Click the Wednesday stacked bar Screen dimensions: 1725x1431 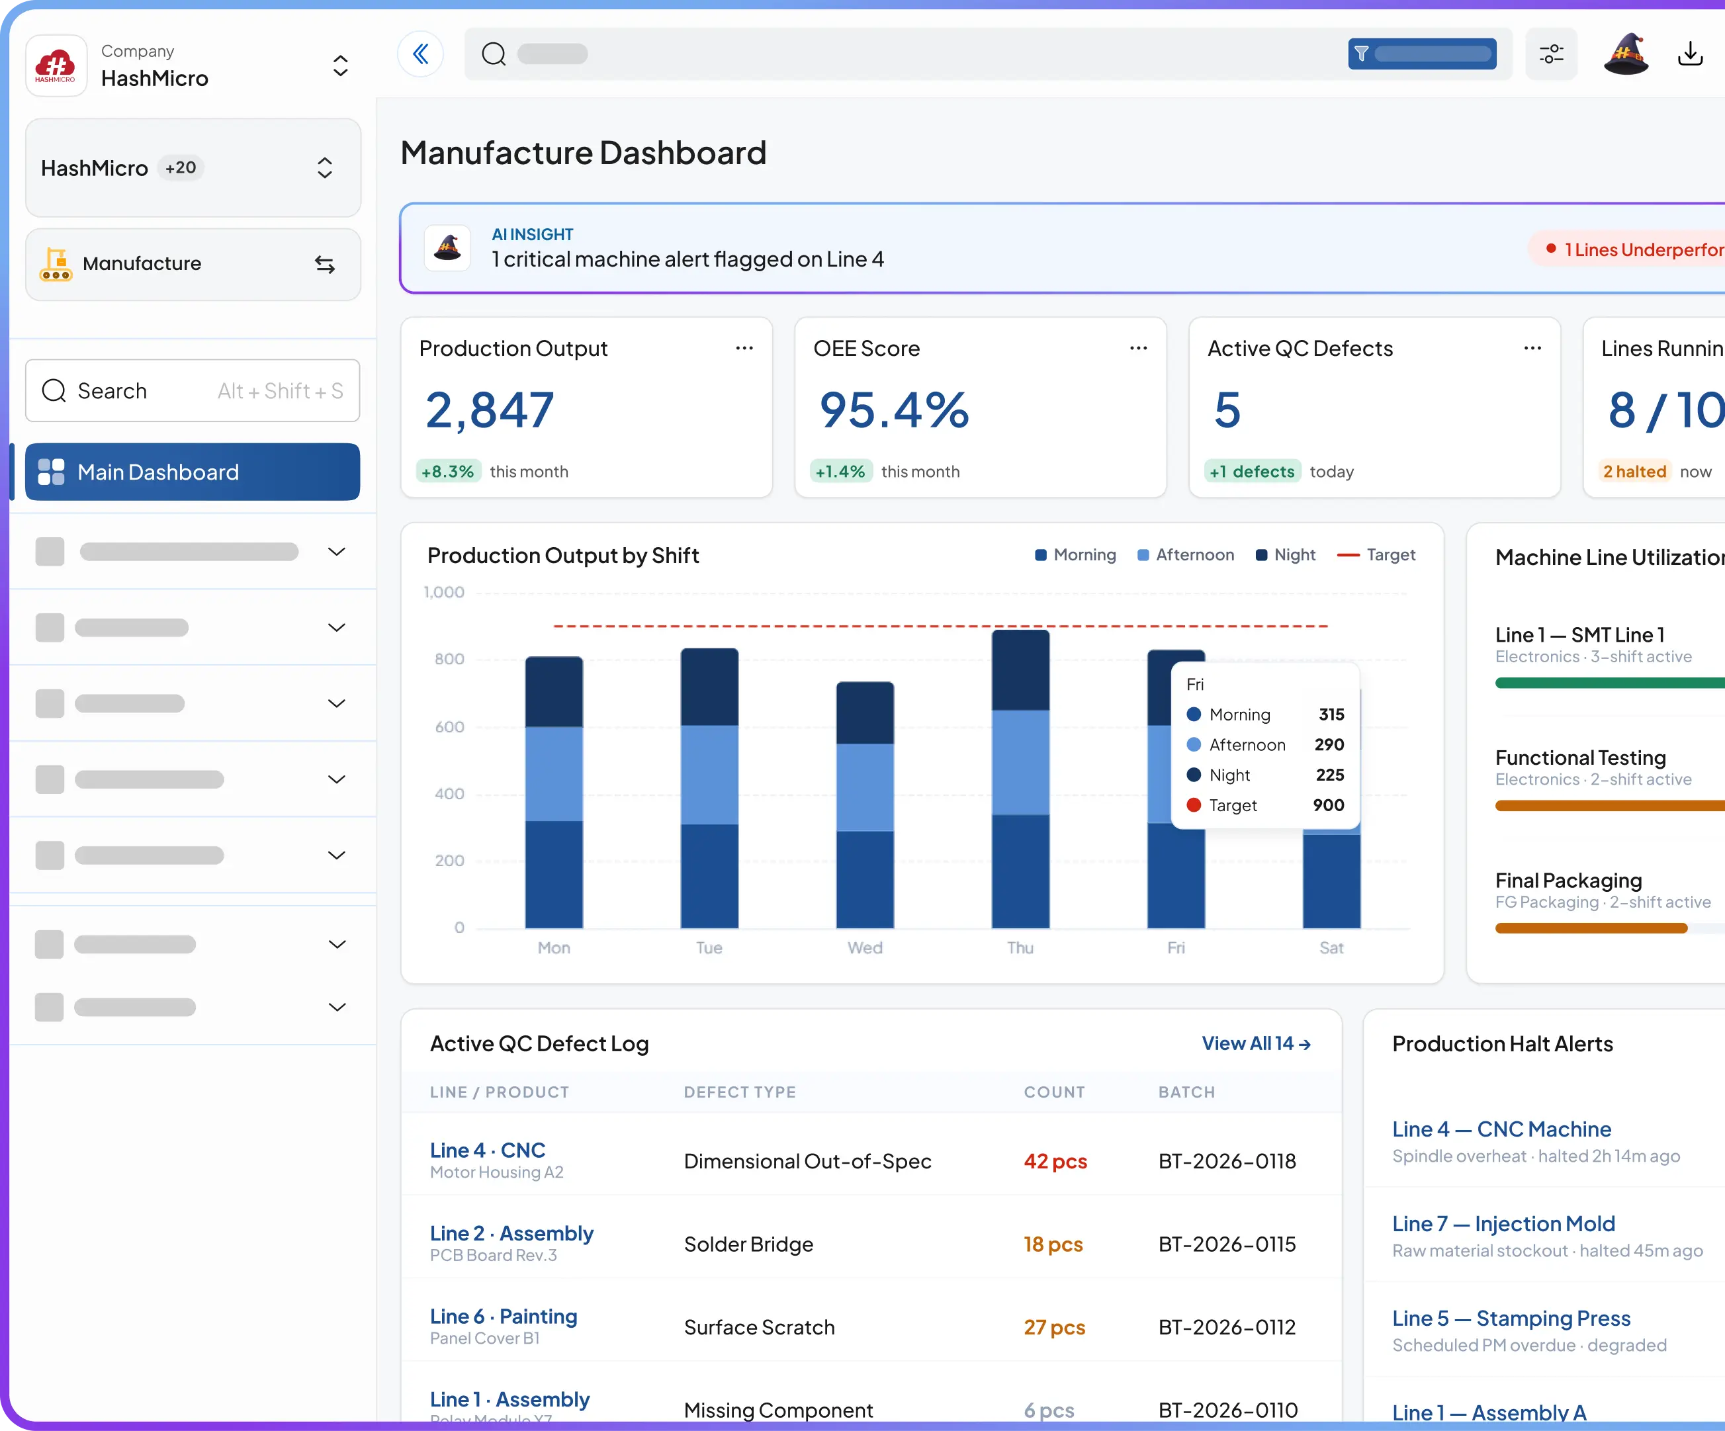click(x=865, y=805)
